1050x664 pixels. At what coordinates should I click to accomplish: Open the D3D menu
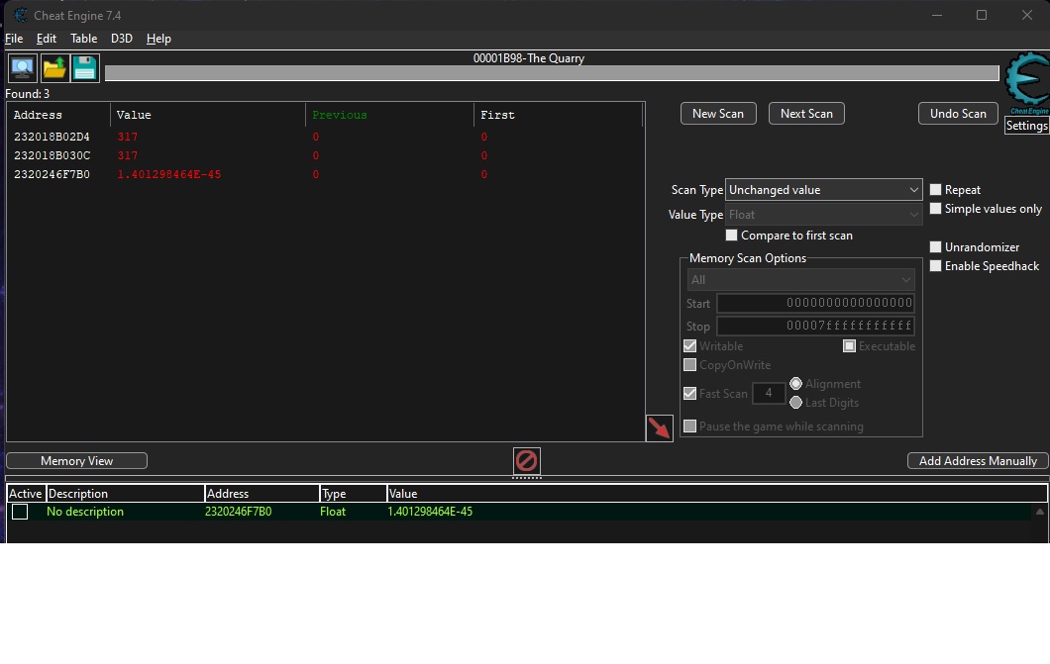click(121, 39)
